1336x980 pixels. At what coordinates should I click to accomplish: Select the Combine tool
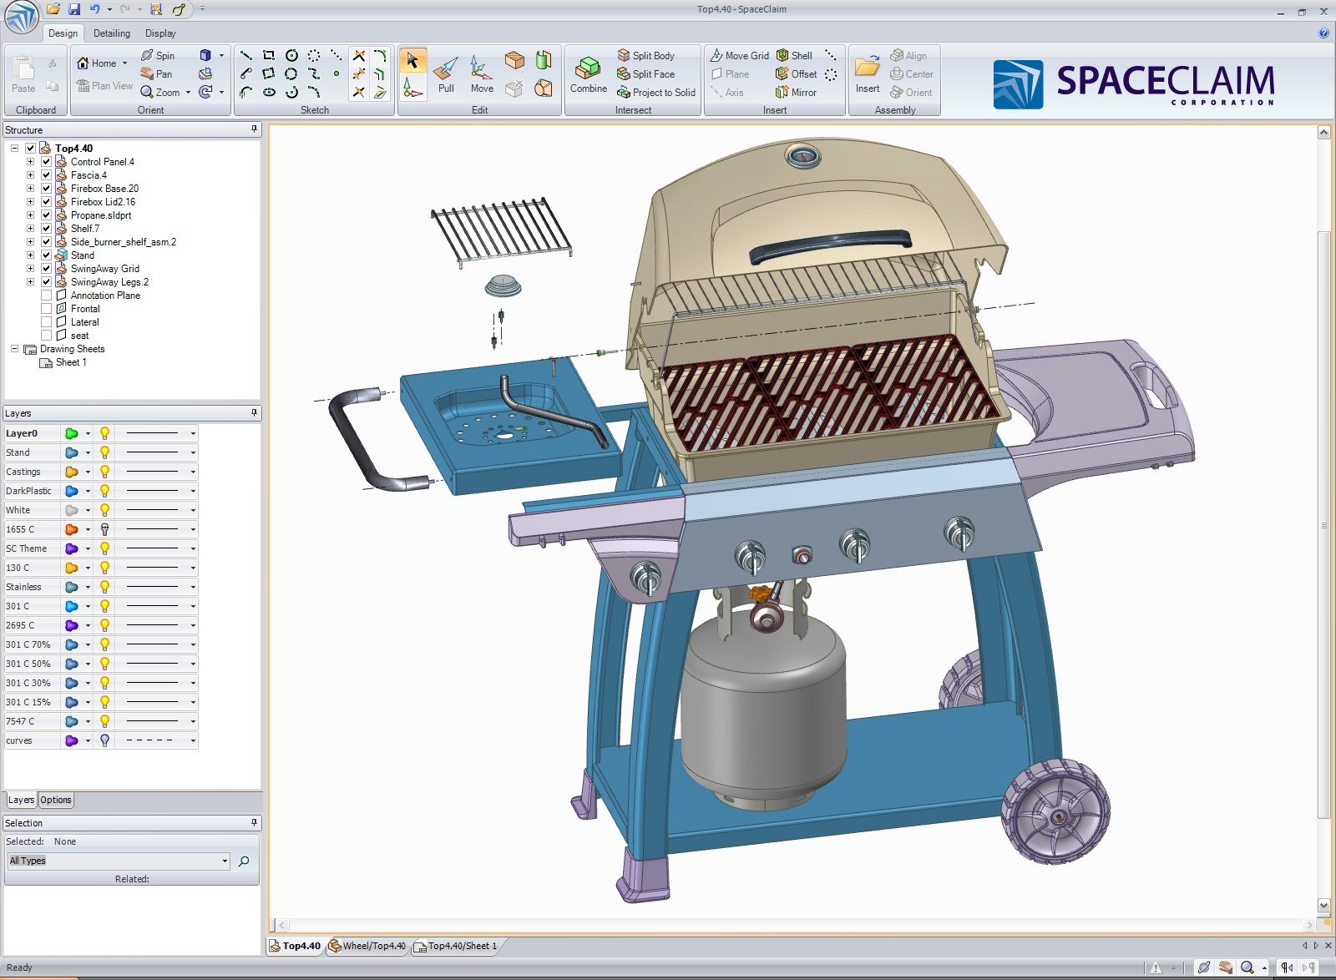point(588,74)
